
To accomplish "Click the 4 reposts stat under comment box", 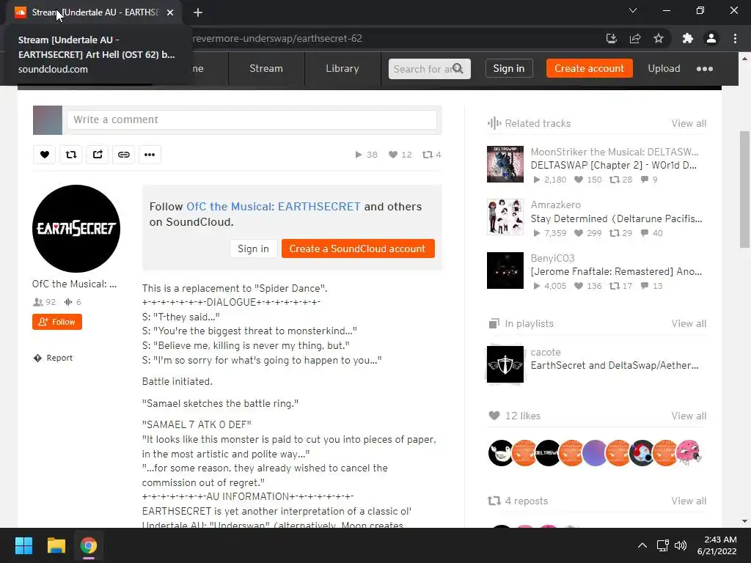I will coord(431,155).
